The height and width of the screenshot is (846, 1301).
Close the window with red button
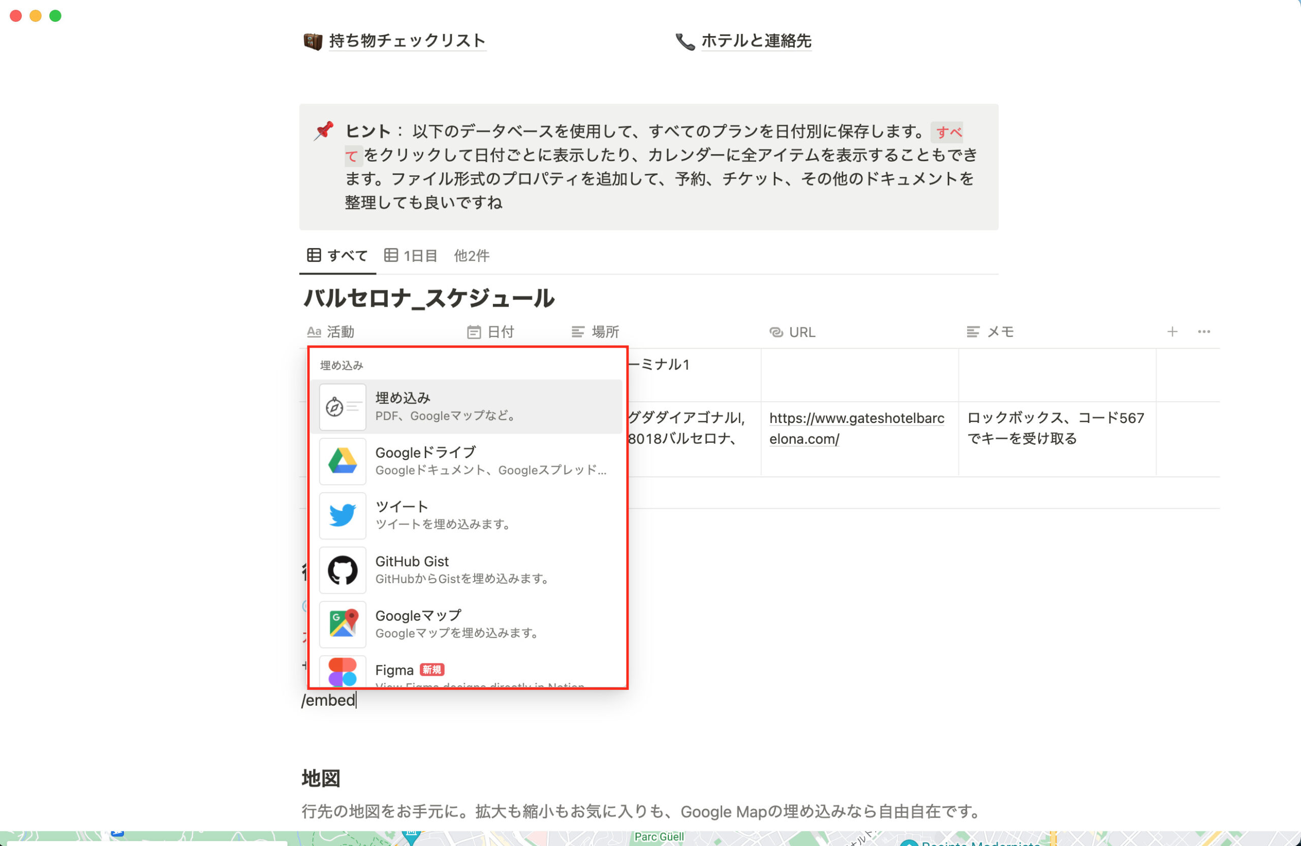16,16
